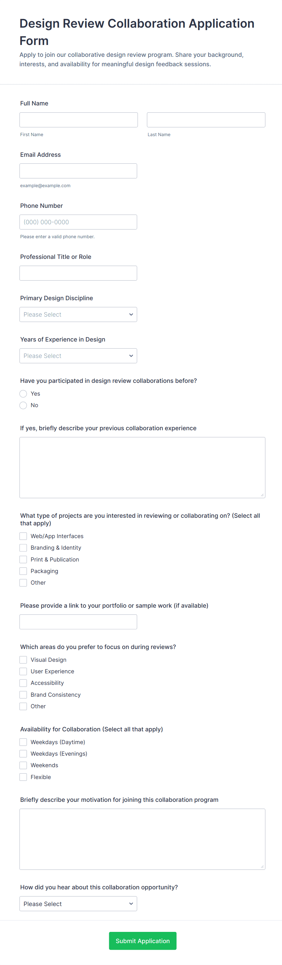This screenshot has width=282, height=965.
Task: Open the Primary Design Discipline dropdown
Action: [x=78, y=315]
